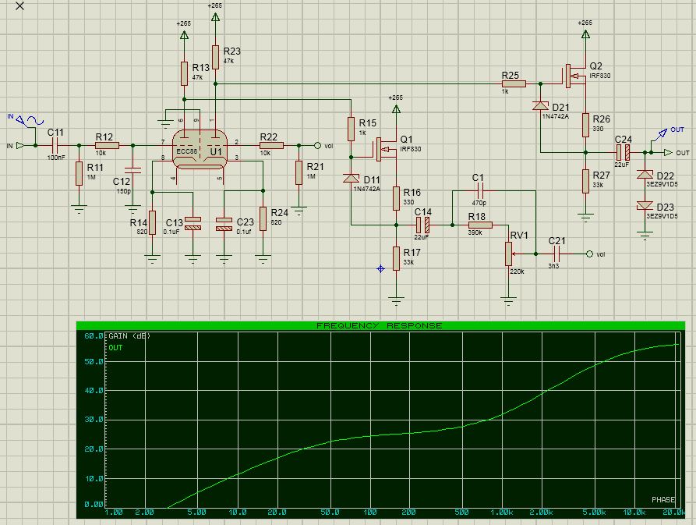
Task: Select resistor R24 820
Action: [263, 218]
